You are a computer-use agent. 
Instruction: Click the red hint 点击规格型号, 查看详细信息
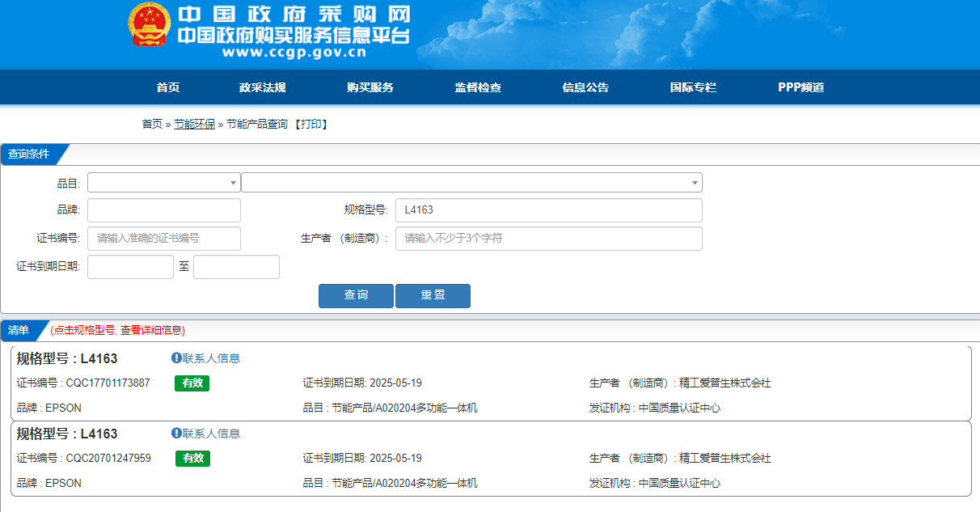click(x=117, y=330)
